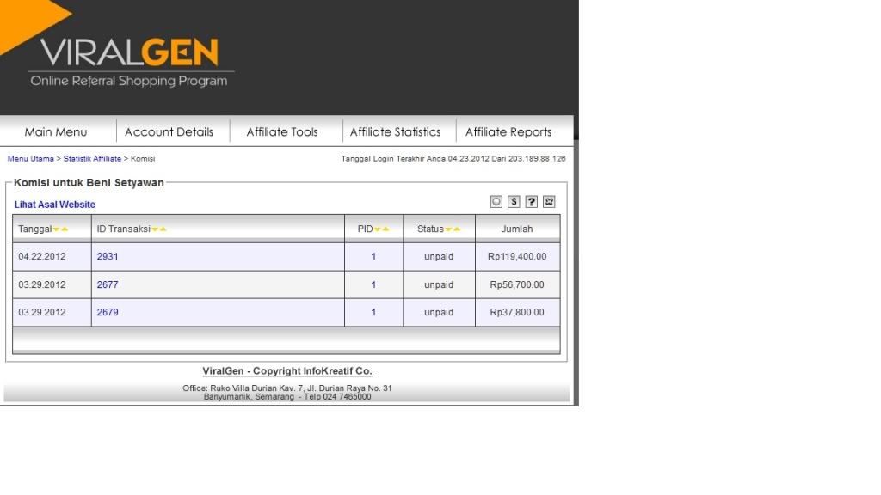Sort PID column ascending arrow
The height and width of the screenshot is (495, 881).
[386, 229]
